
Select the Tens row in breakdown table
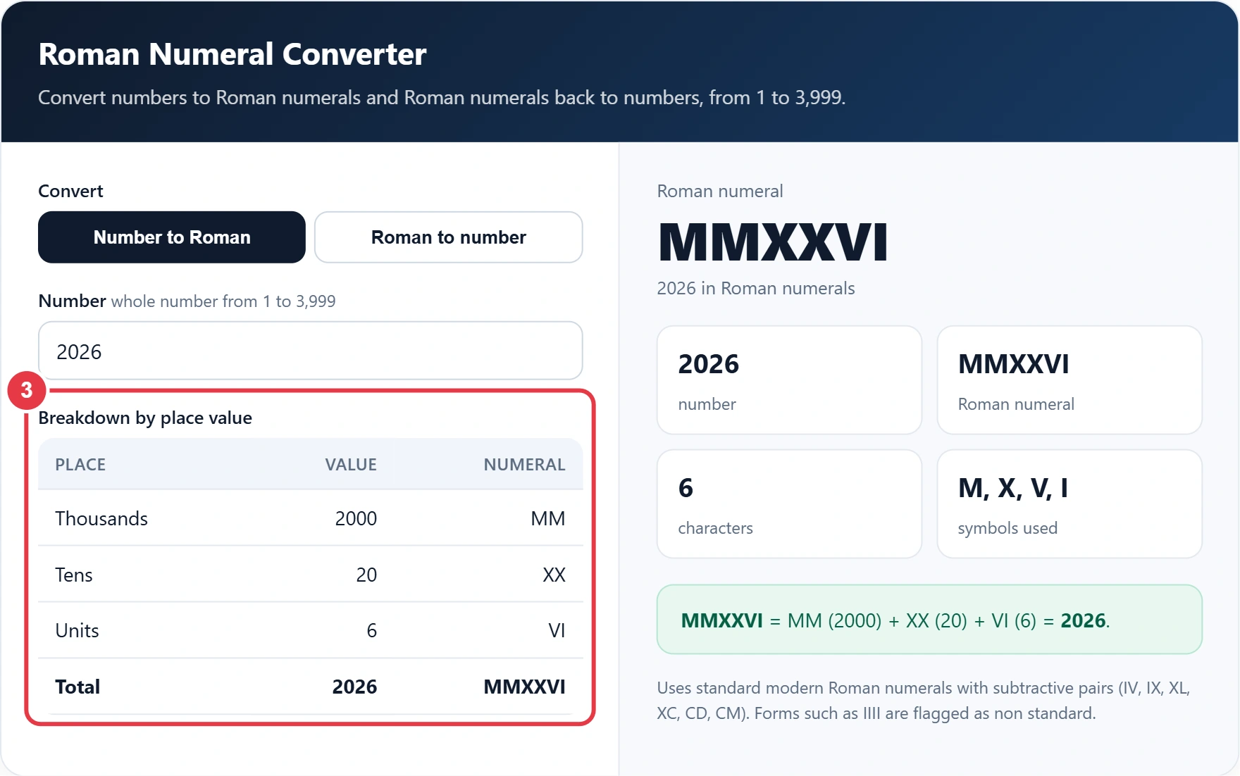coord(311,575)
